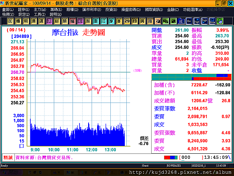Click the second green window toolbar icon
The height and width of the screenshot is (176, 234).
pyautogui.click(x=173, y=21)
